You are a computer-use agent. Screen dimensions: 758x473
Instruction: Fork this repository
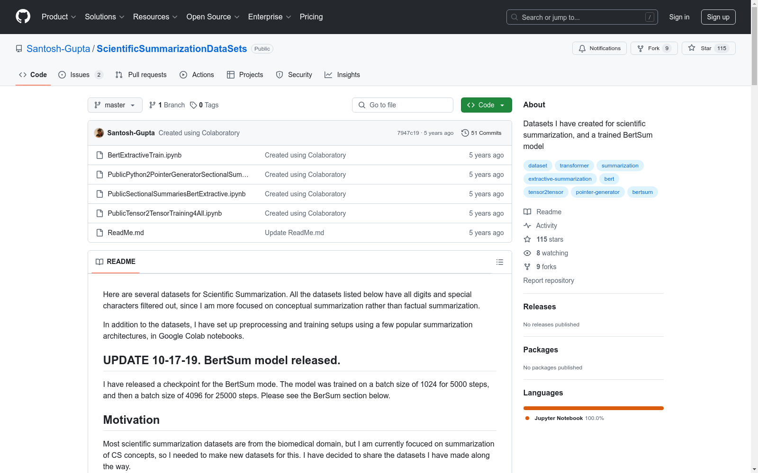click(654, 48)
